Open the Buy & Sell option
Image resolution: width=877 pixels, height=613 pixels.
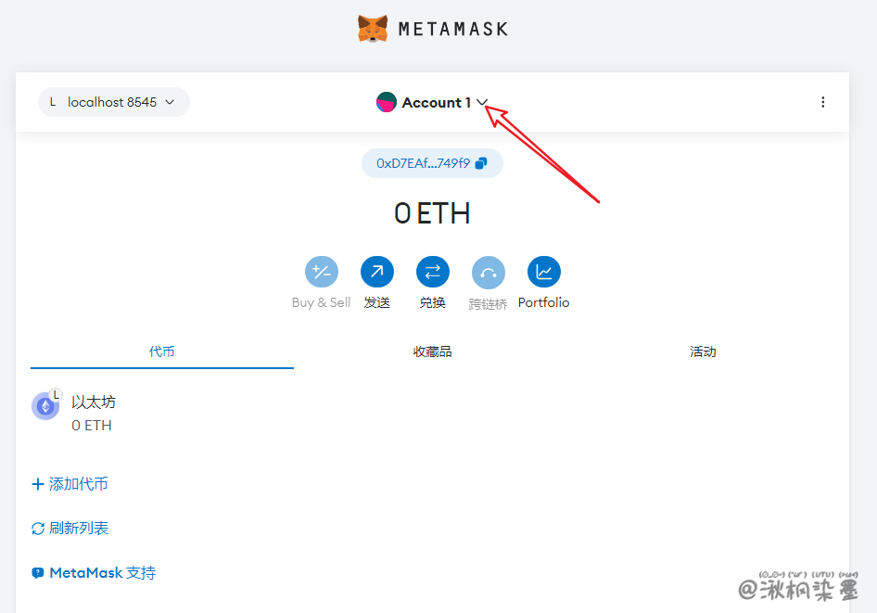point(321,272)
